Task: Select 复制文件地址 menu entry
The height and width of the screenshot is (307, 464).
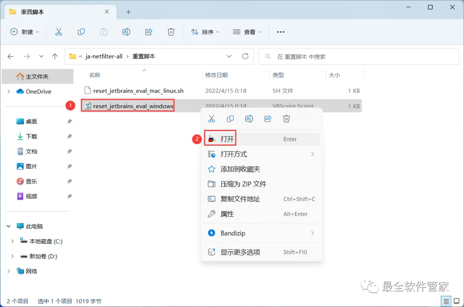Action: tap(262, 199)
